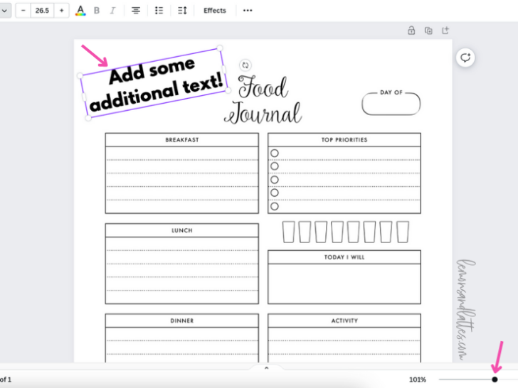Decrease font size with minus button
Image resolution: width=518 pixels, height=388 pixels.
click(23, 11)
